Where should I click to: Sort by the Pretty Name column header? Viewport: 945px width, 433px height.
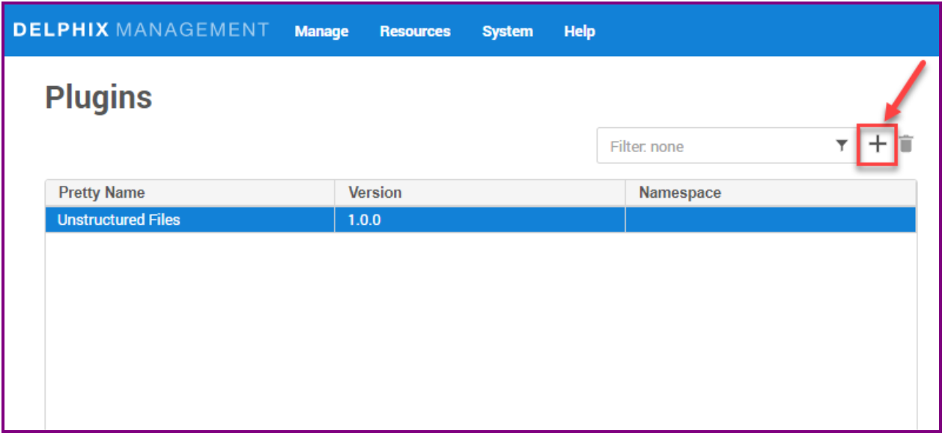click(x=102, y=193)
